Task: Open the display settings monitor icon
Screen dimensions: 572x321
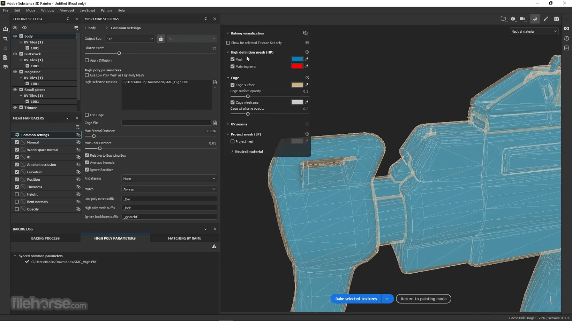Action: 566,29
